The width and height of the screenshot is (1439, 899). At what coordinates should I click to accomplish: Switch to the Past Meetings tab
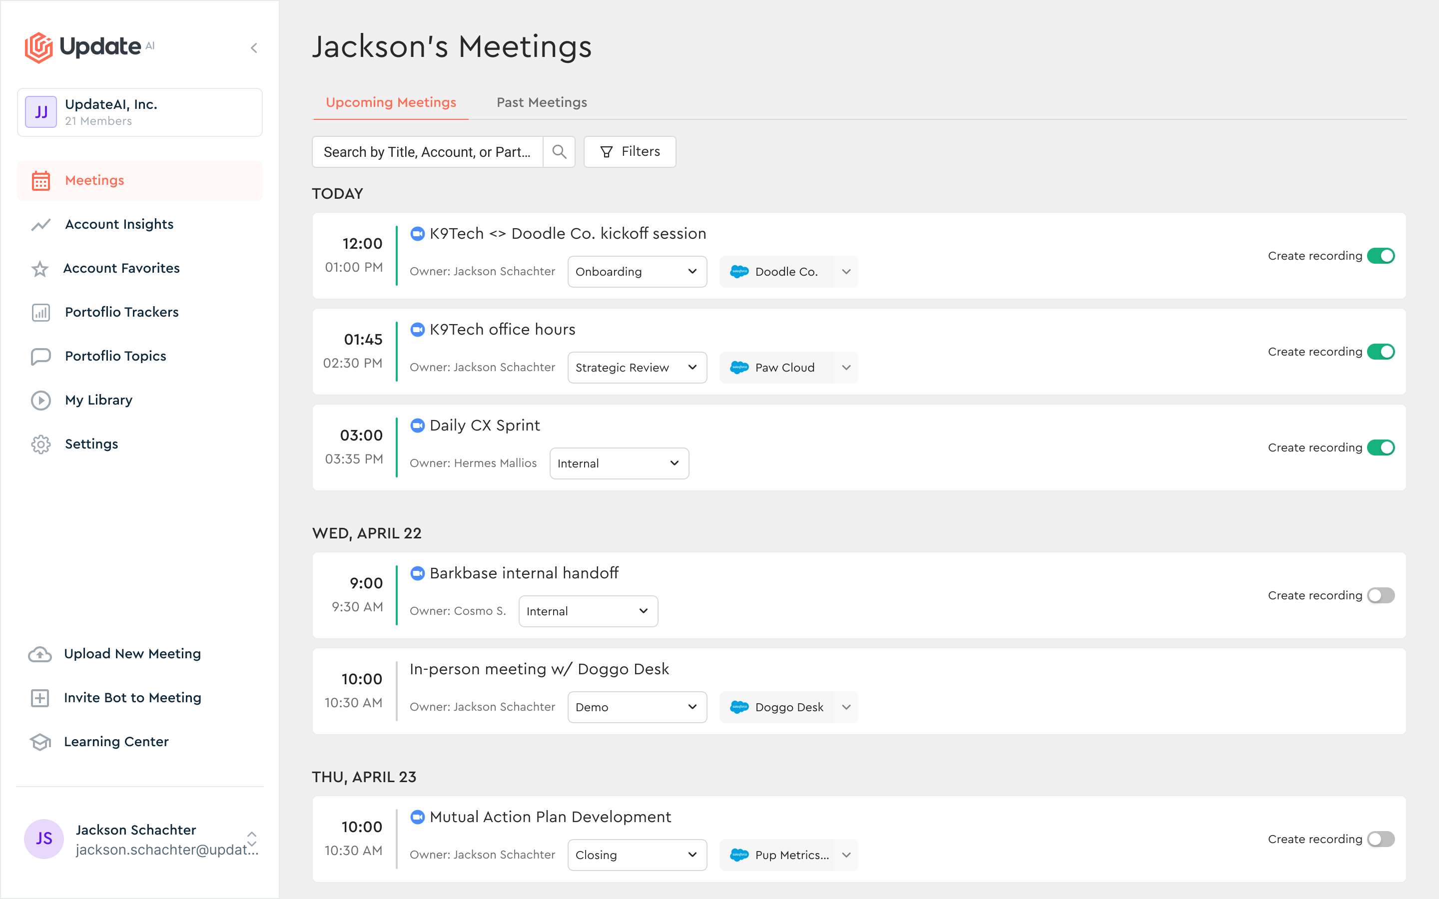pyautogui.click(x=542, y=102)
